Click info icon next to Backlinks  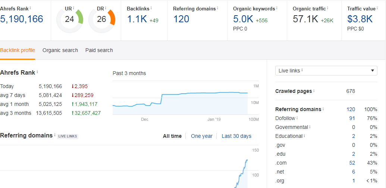[x=151, y=8]
